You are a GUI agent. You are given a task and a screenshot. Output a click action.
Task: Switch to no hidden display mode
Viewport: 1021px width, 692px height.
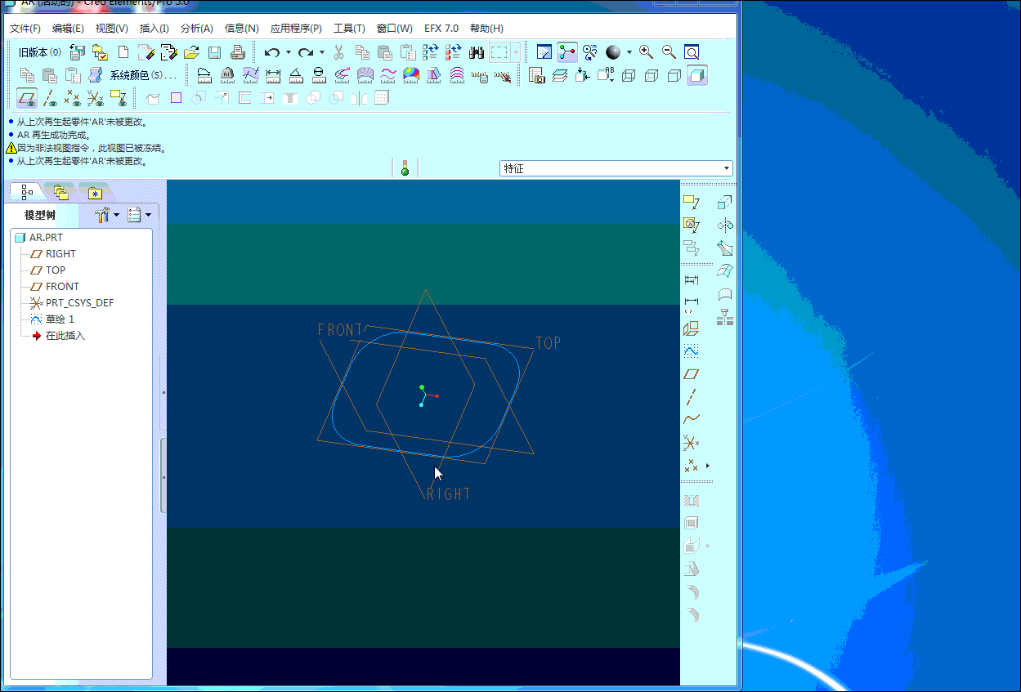click(674, 75)
